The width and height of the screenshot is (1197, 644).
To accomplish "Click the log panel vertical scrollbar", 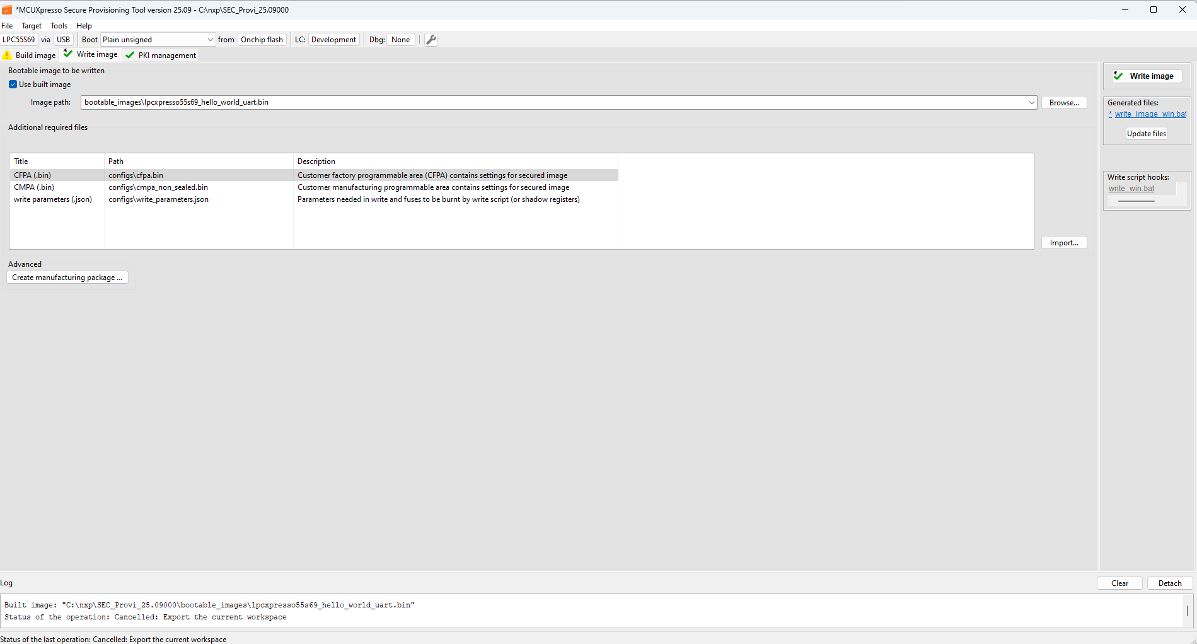I will (x=1187, y=611).
